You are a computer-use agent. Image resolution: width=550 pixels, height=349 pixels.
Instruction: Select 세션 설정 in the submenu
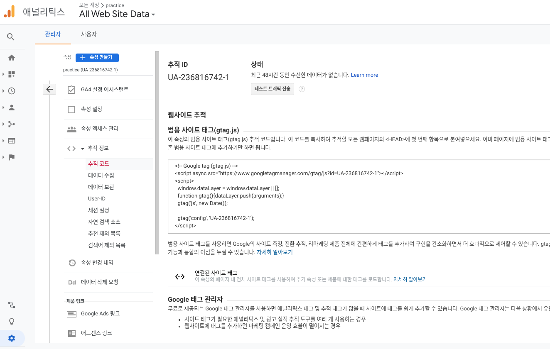tap(98, 210)
